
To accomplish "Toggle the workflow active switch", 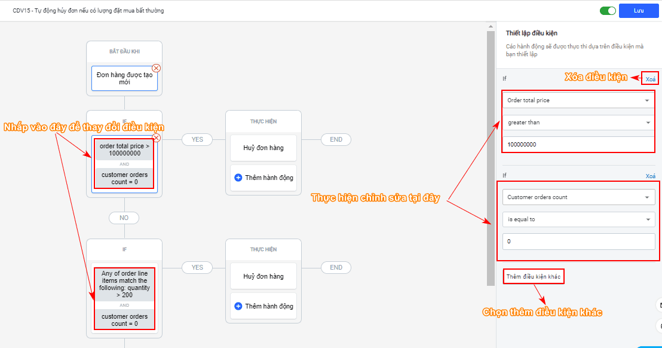I will click(608, 11).
